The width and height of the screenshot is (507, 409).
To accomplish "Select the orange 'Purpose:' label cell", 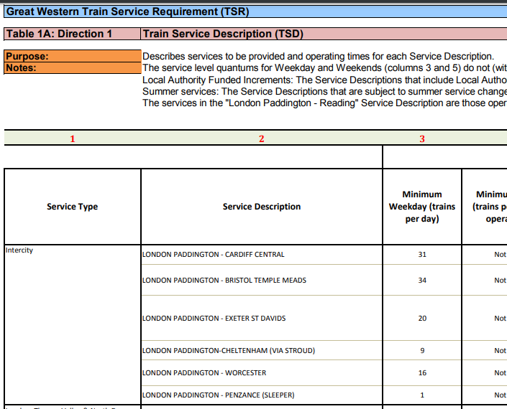I will pos(27,56).
